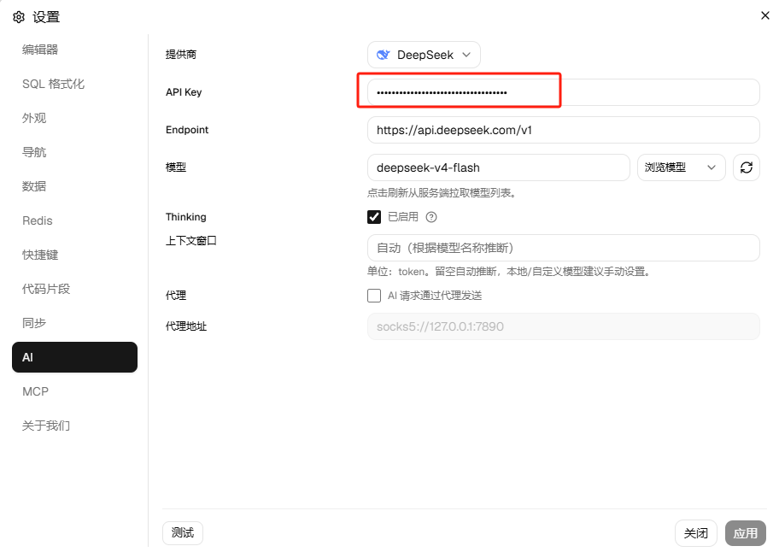The height and width of the screenshot is (552, 779).
Task: Enable AI 请求通过代理发送 checkbox
Action: click(374, 296)
